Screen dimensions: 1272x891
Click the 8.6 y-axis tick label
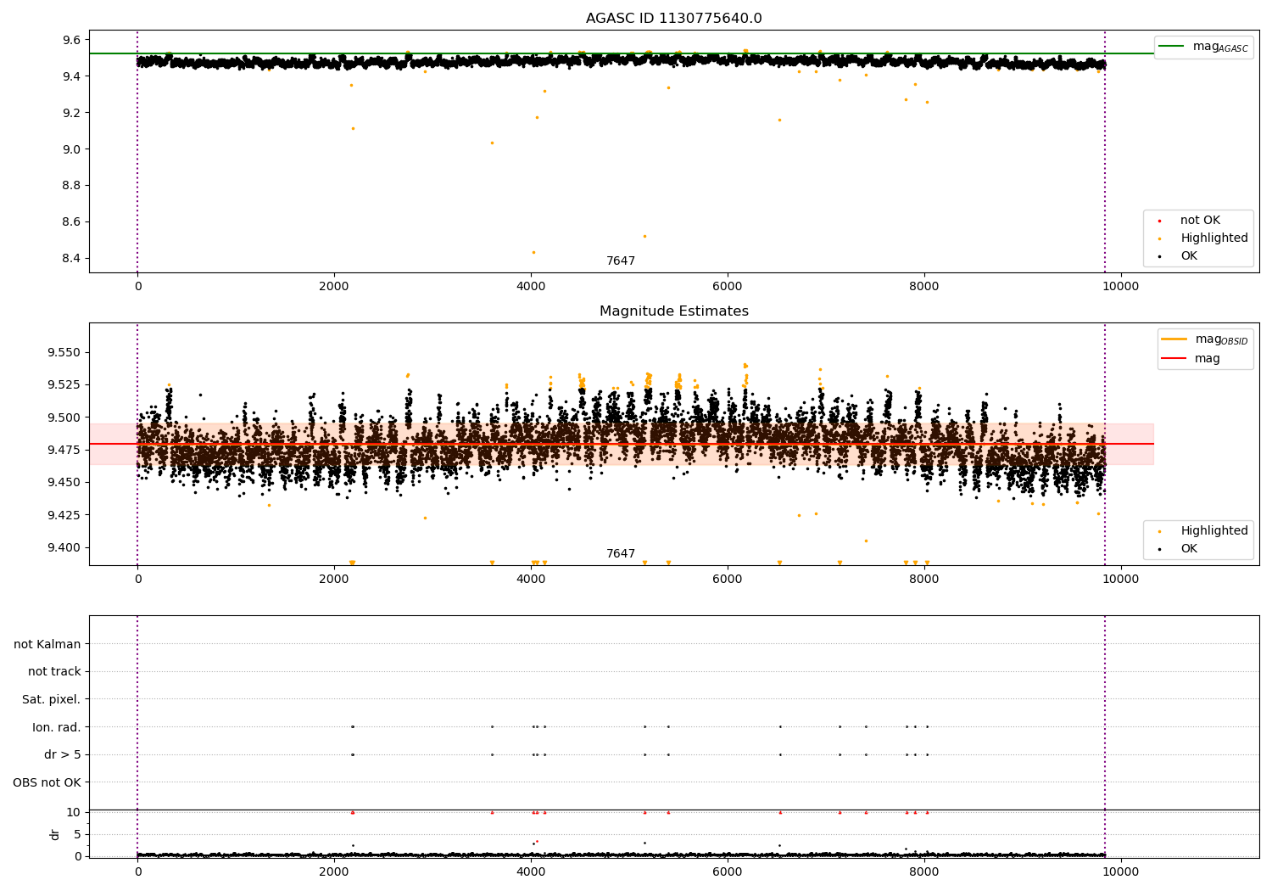click(x=72, y=221)
